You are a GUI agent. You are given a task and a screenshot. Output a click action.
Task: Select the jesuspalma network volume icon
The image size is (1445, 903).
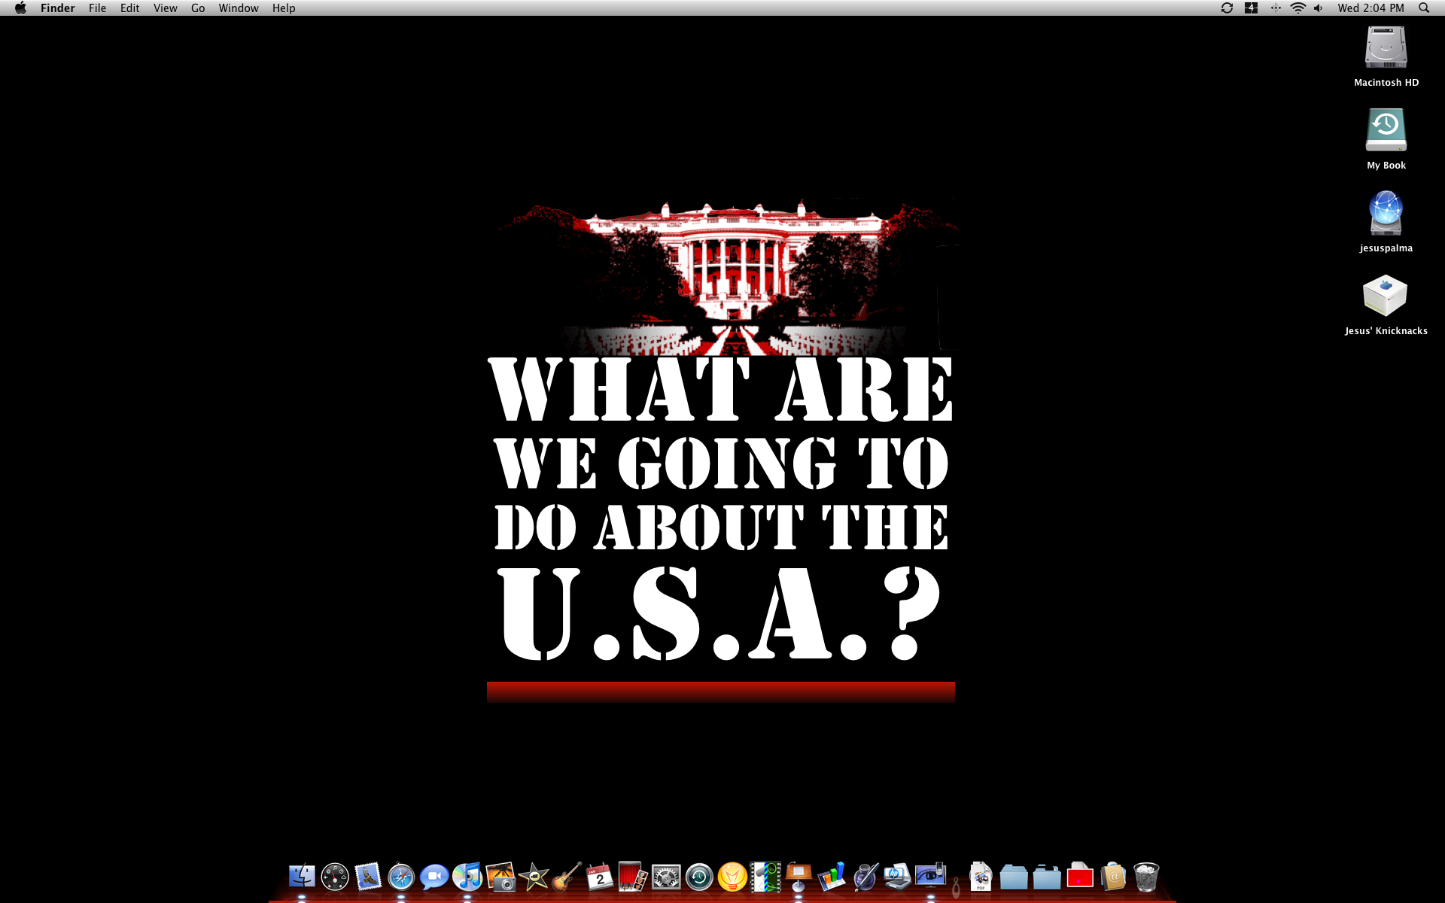pos(1386,214)
